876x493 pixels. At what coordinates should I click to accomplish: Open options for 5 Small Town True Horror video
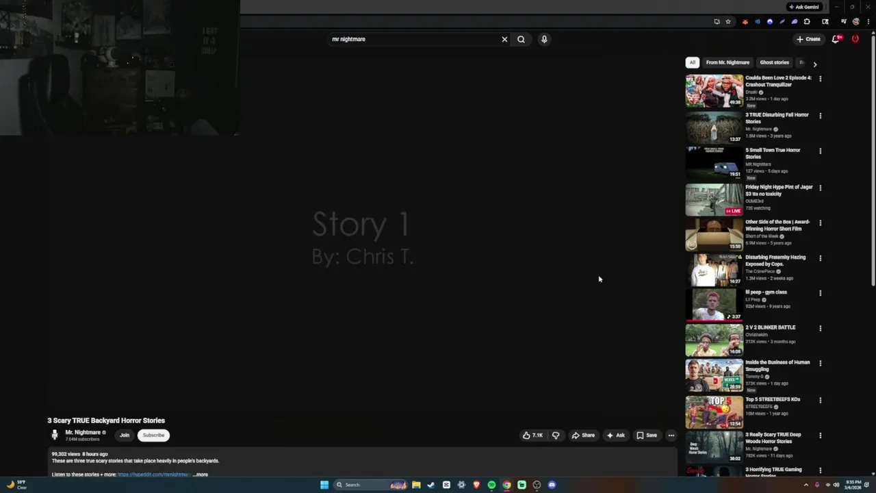[x=820, y=151]
